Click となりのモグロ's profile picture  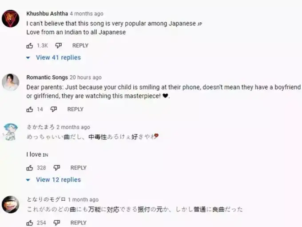tap(11, 204)
